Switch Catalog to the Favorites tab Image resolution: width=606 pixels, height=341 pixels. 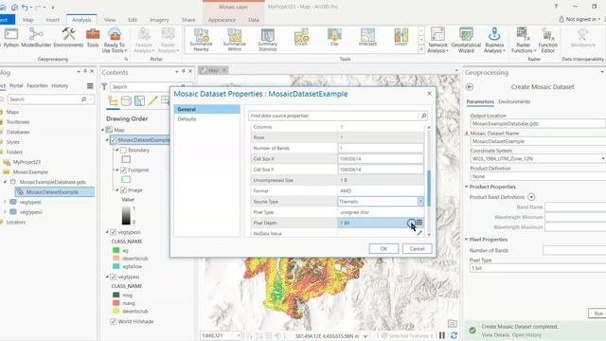coord(37,85)
